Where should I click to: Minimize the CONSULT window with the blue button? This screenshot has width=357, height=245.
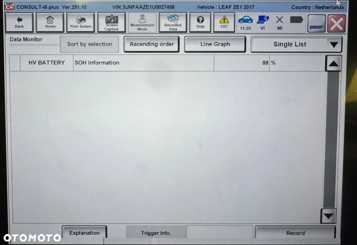pos(316,24)
